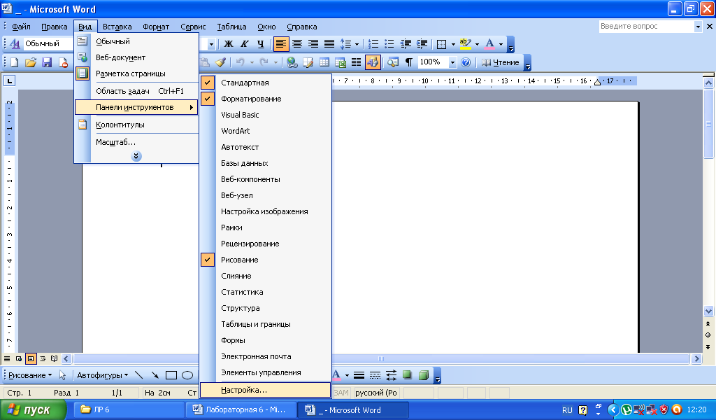This screenshot has height=420, width=716.
Task: Open the Формат menu
Action: (x=156, y=27)
